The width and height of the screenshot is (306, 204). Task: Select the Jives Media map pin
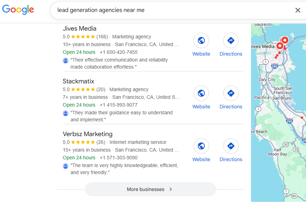pos(280,46)
